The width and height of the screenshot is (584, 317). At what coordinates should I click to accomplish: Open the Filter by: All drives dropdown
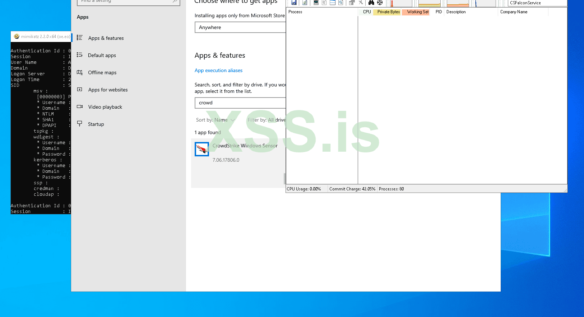click(x=267, y=120)
